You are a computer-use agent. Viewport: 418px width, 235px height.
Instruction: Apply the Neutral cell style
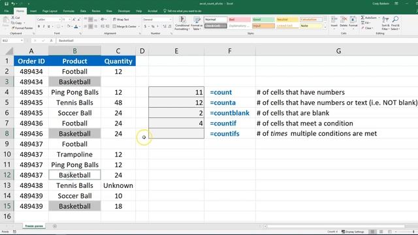(287, 20)
